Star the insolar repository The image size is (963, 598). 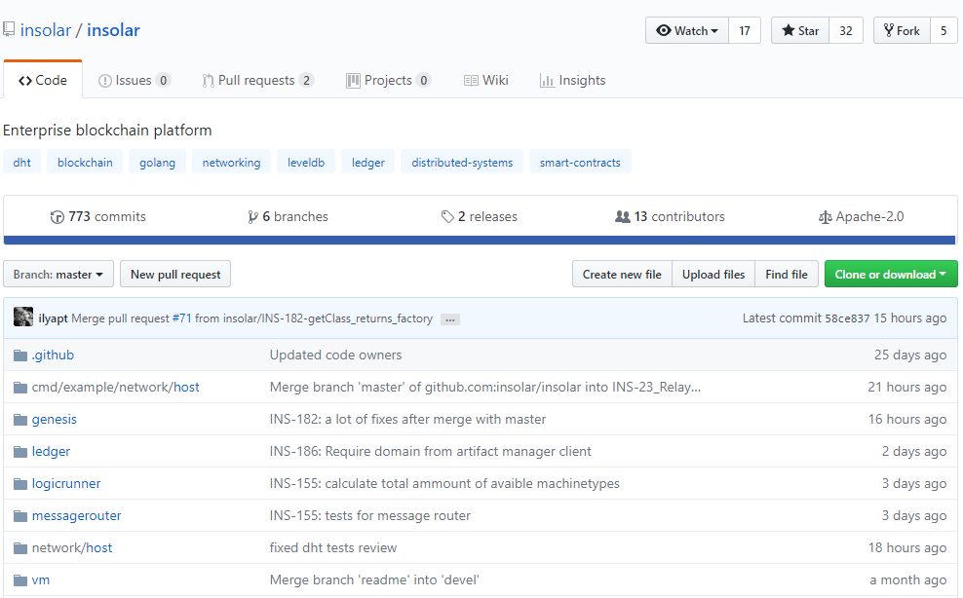coord(800,31)
